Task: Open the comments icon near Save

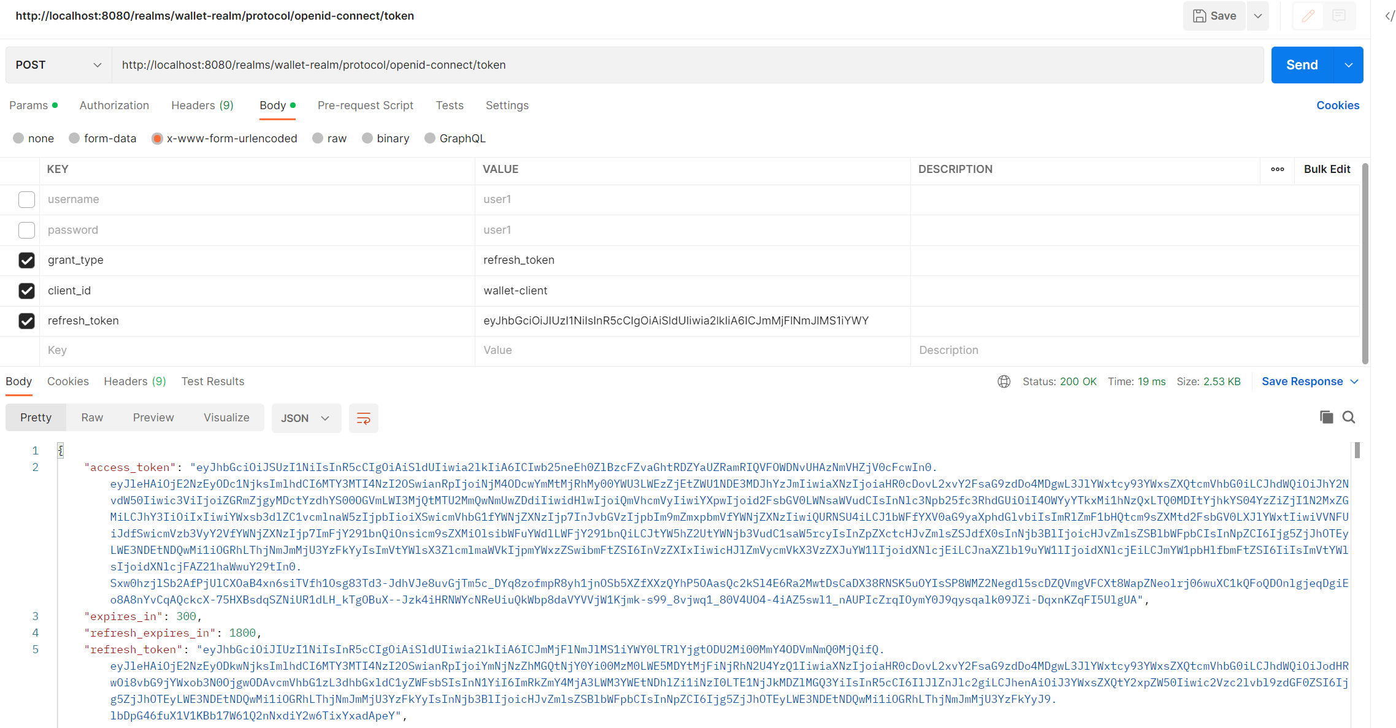Action: point(1339,16)
